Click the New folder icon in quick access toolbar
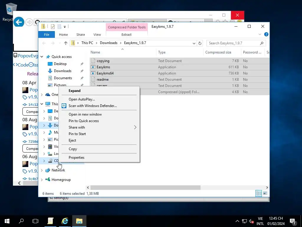Image resolution: width=302 pixels, height=227 pixels. point(59,27)
